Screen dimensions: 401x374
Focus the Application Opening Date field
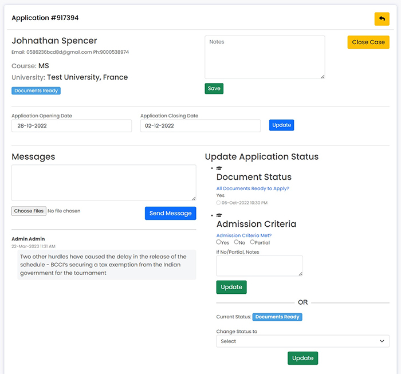(x=72, y=126)
